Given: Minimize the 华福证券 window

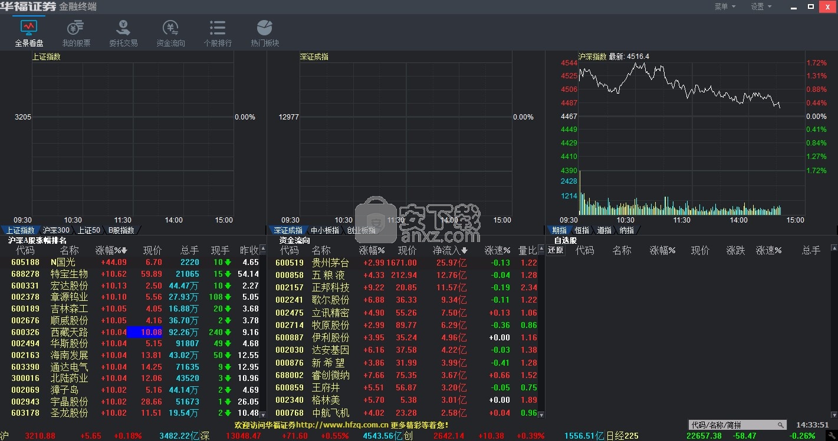Looking at the screenshot, I should click(x=793, y=6).
